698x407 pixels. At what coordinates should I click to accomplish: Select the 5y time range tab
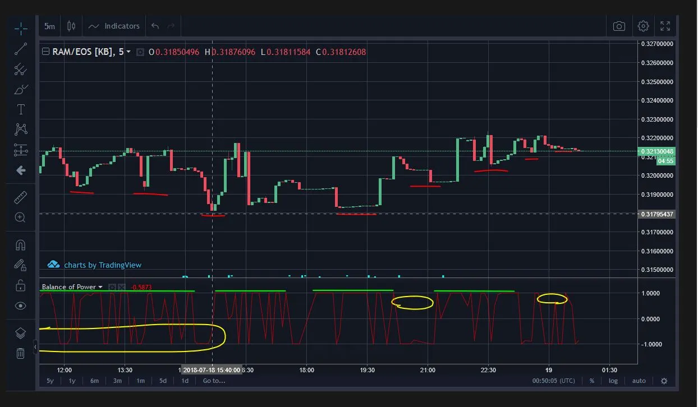[x=50, y=381]
